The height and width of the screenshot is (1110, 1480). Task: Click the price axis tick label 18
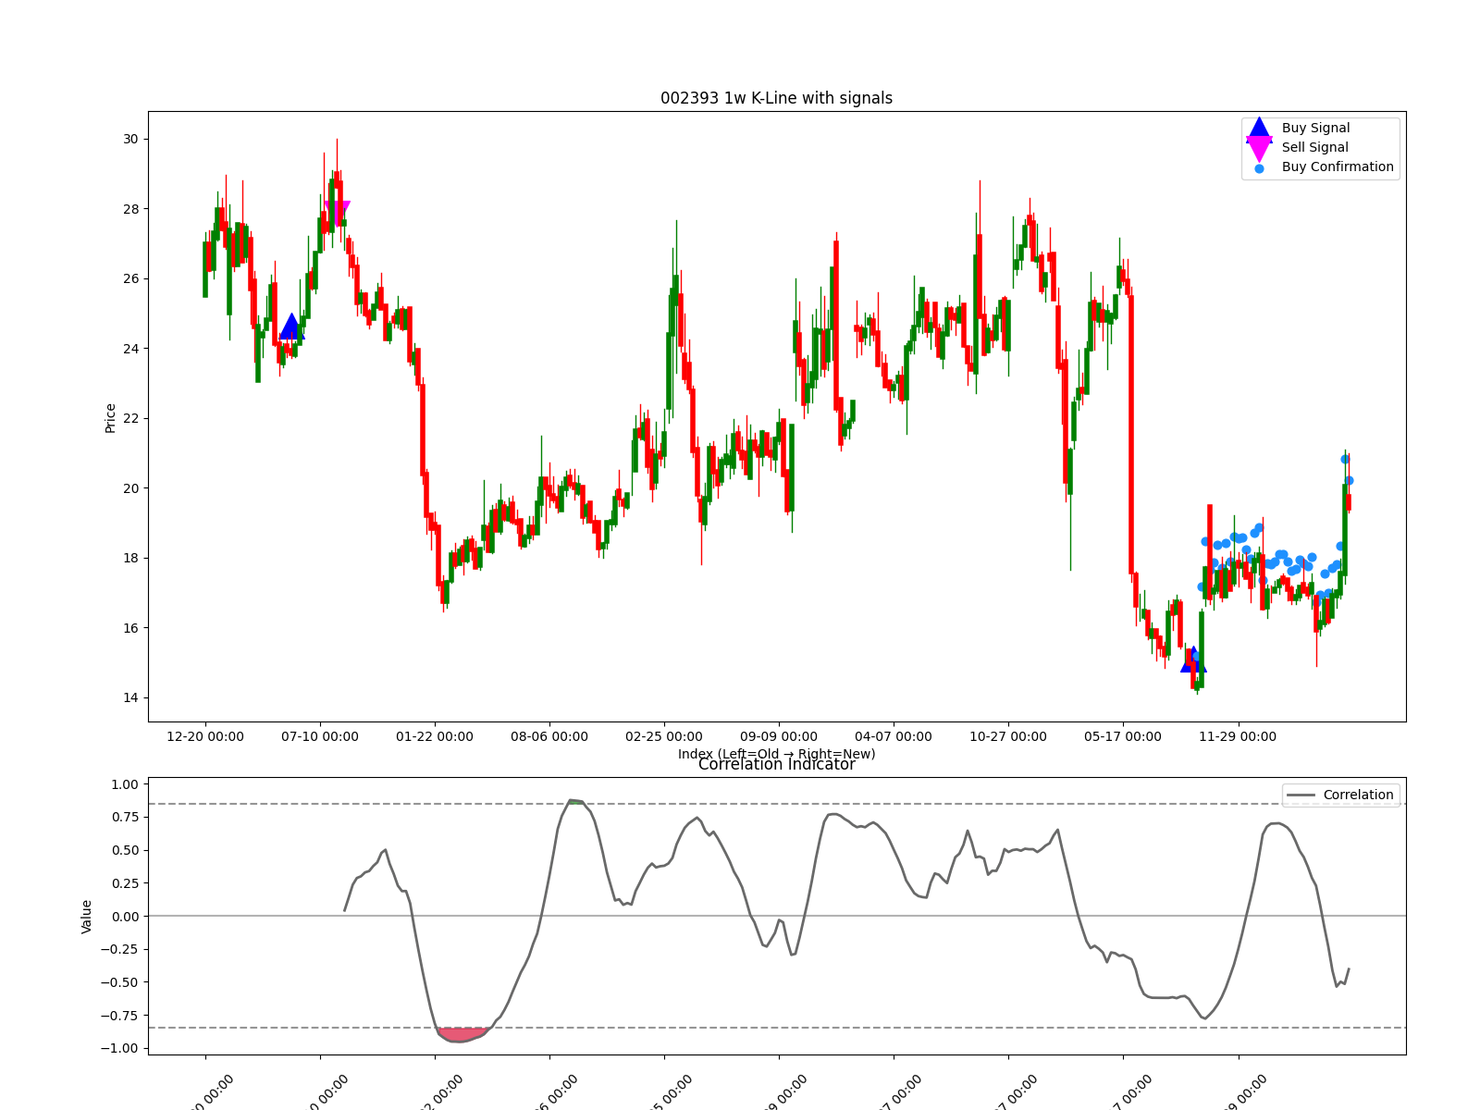pyautogui.click(x=130, y=558)
